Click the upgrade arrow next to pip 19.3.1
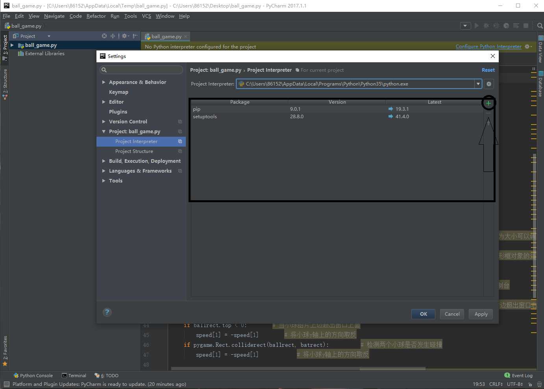Viewport: 544px width, 389px height. click(x=390, y=109)
